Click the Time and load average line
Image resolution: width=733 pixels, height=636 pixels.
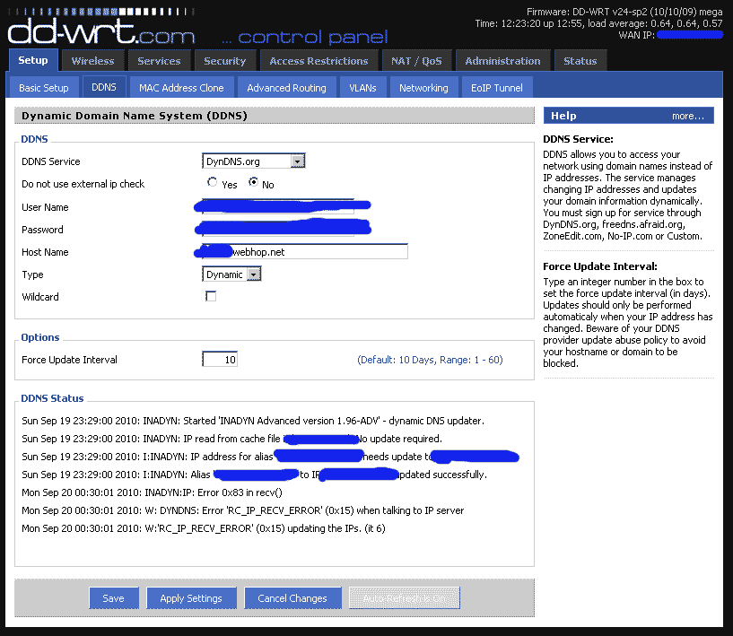coord(598,23)
